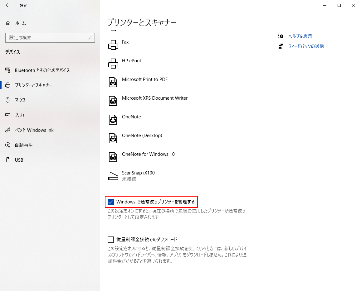Select プリンターとスキャナー in the sidebar

(x=50, y=85)
